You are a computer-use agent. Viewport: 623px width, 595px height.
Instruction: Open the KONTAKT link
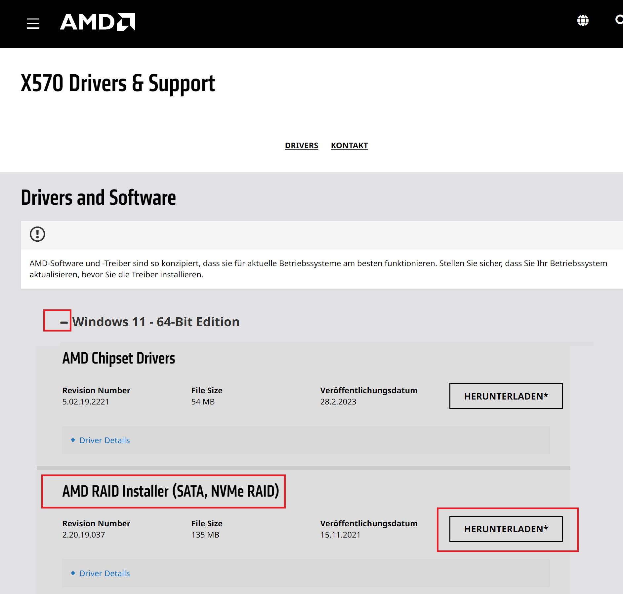point(349,145)
